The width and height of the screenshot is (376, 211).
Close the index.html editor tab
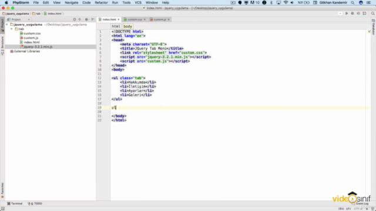[119, 19]
